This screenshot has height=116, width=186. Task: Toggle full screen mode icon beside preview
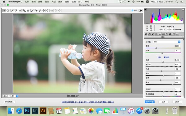(140, 11)
